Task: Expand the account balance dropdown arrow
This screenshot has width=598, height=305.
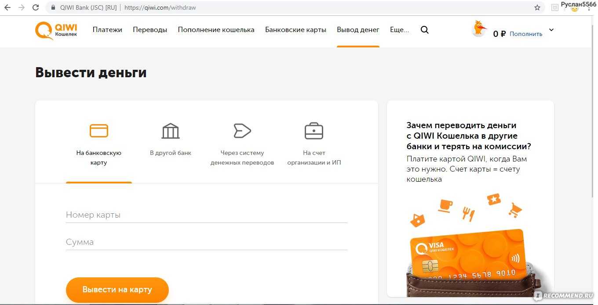Action: (x=551, y=30)
